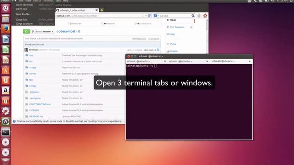Click the schmatz avatar thumbnail
Image resolution: width=294 pixels, height=165 pixels.
(x=26, y=50)
